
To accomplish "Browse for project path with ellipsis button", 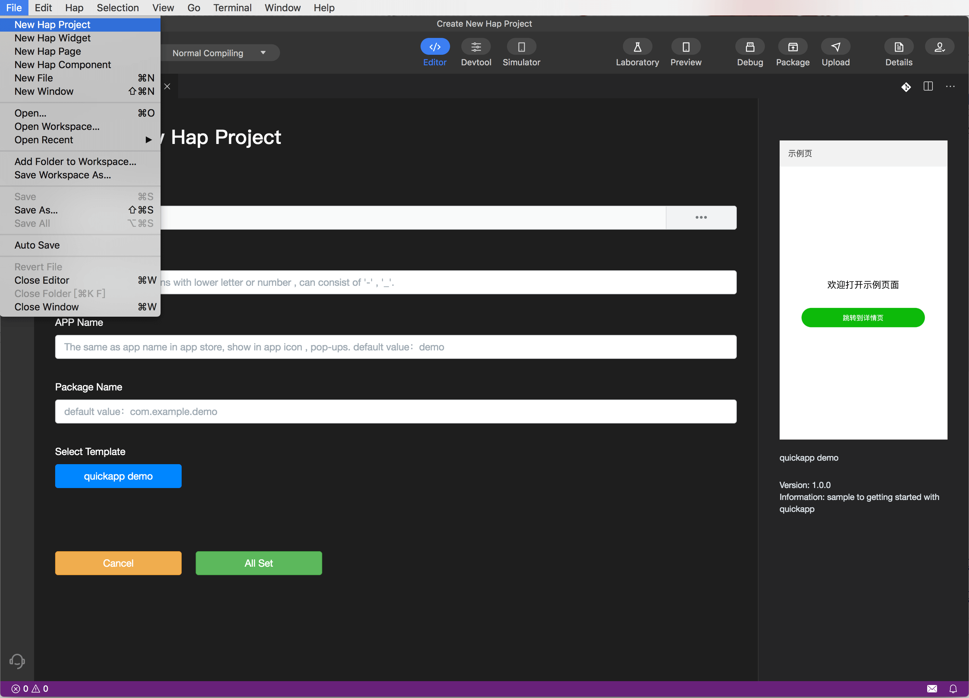I will (x=701, y=217).
